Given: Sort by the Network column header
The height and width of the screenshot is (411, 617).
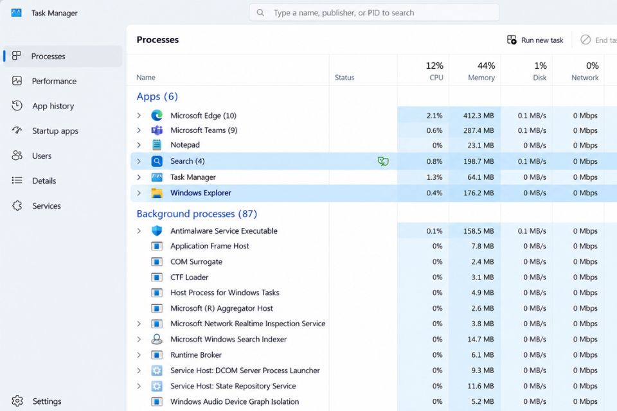Looking at the screenshot, I should [578, 71].
